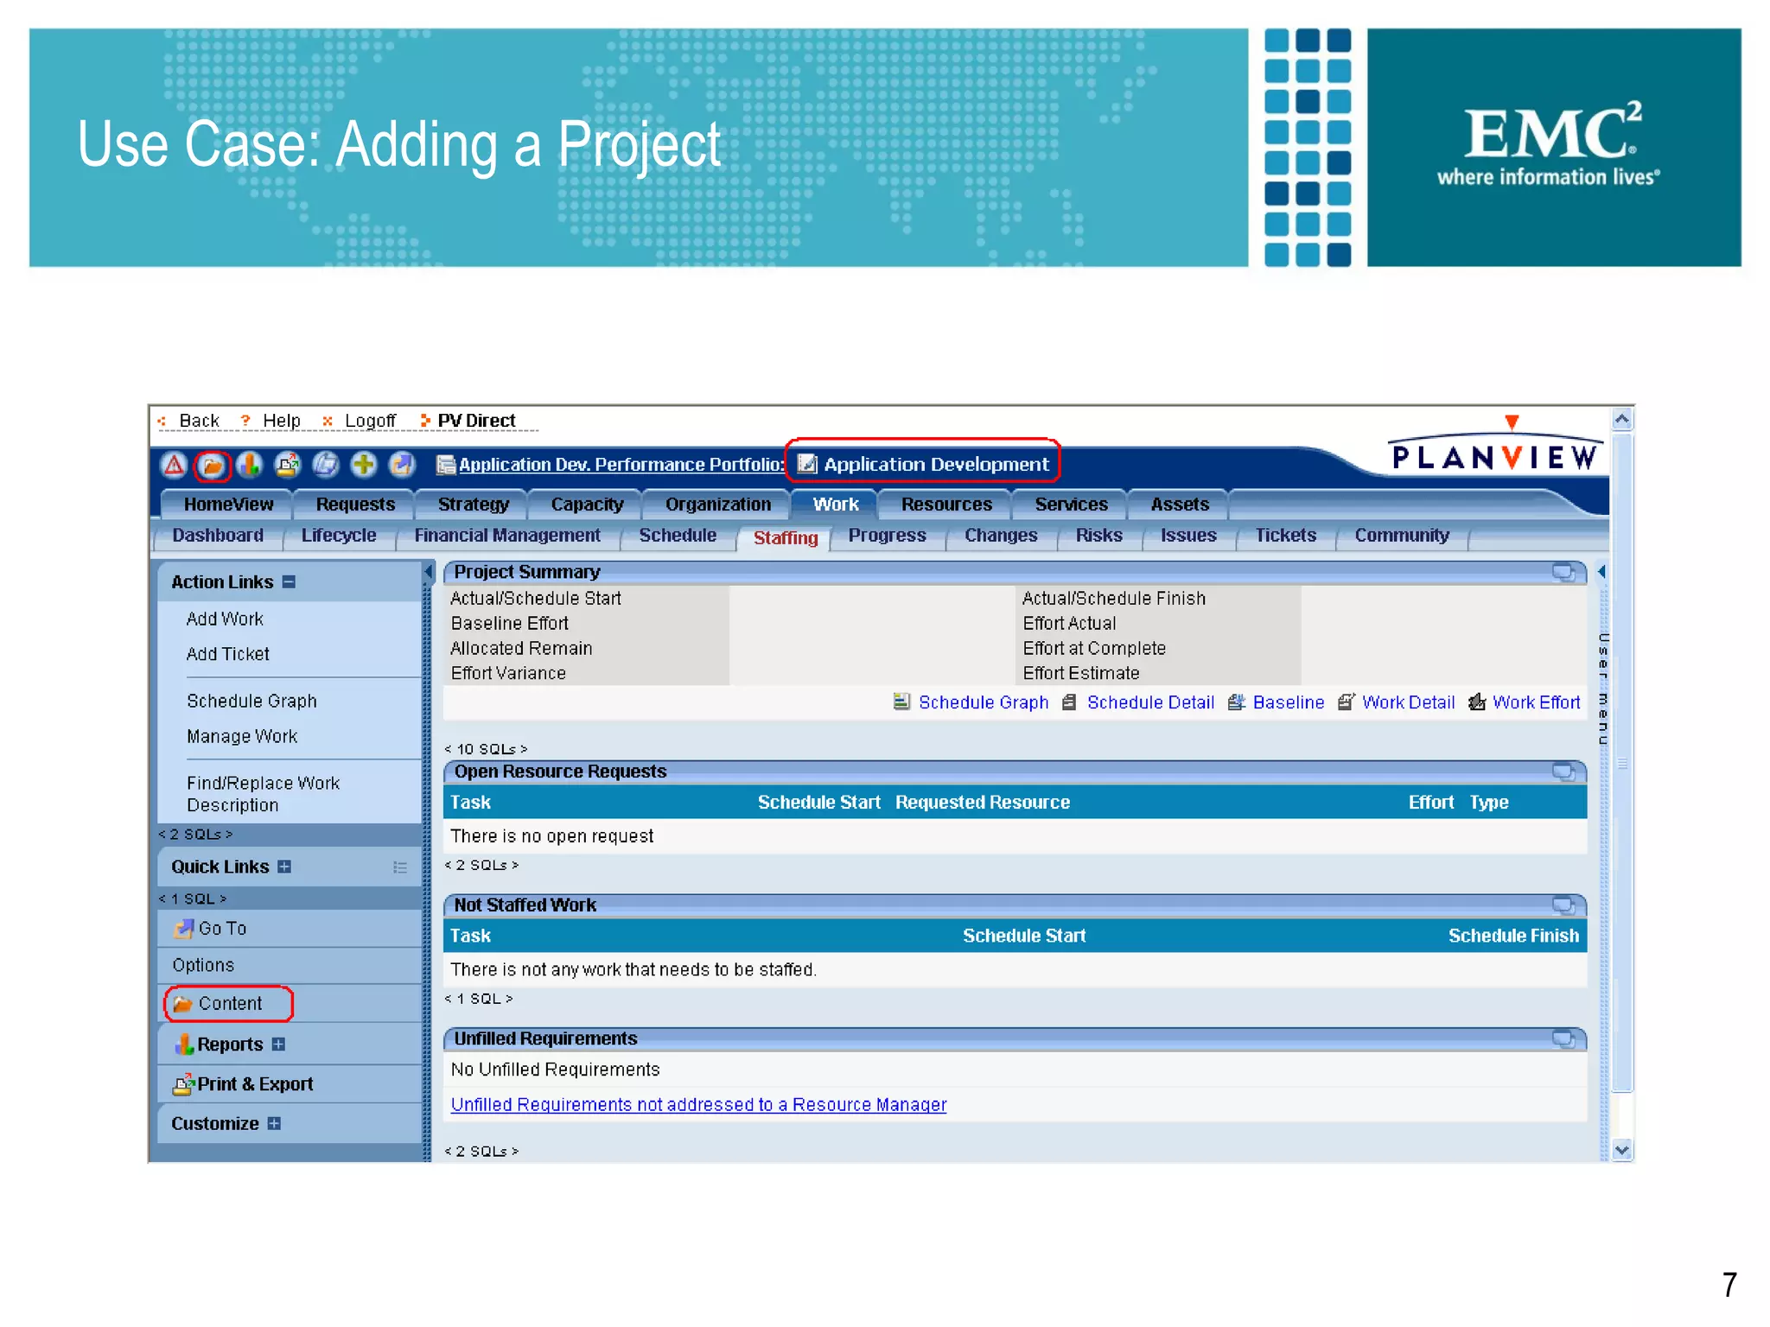Open the Application Dev. Performance Portfolio link
1770x1327 pixels.
(x=621, y=465)
